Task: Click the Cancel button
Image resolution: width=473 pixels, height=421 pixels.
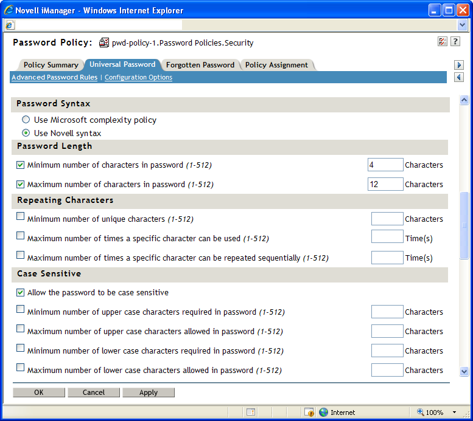Action: (94, 392)
